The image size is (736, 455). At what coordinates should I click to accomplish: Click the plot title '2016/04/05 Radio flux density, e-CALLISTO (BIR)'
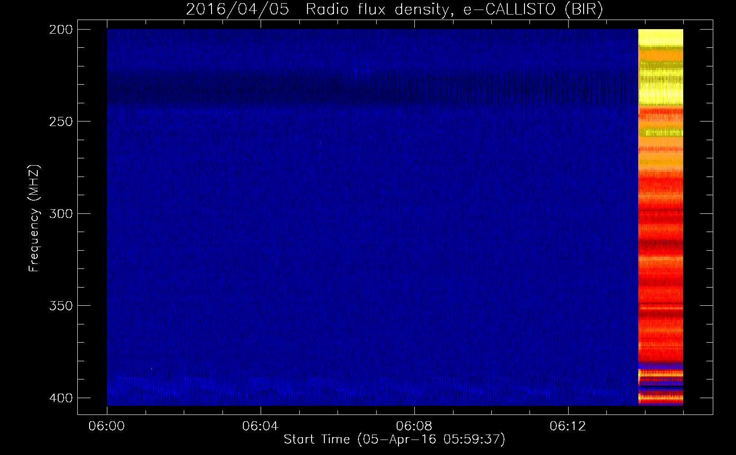[394, 10]
